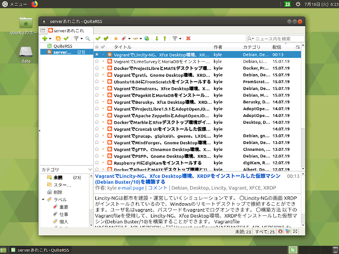Click the red label tag icon
This screenshot has height=254, width=339.
(x=124, y=39)
